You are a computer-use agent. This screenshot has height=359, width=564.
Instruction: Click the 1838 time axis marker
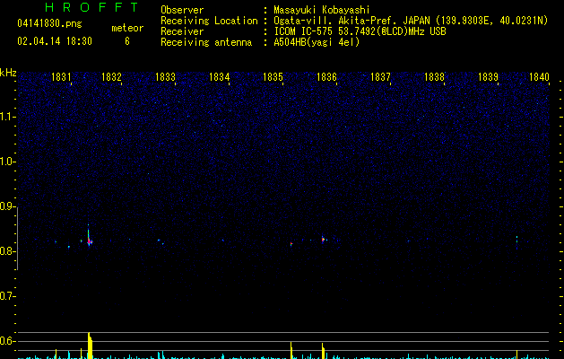[x=435, y=76]
